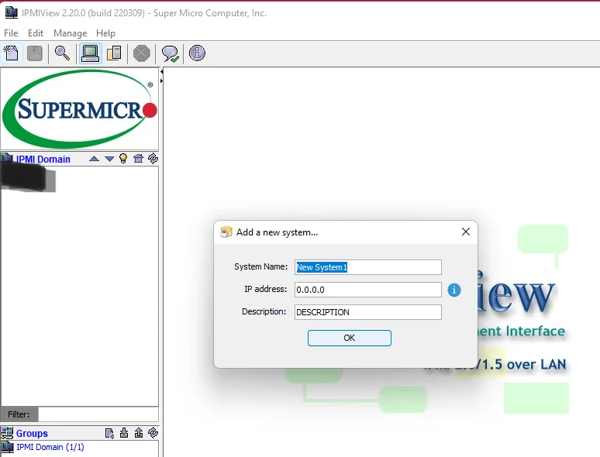
Task: Click the computer monitor toolbar icon
Action: click(90, 53)
